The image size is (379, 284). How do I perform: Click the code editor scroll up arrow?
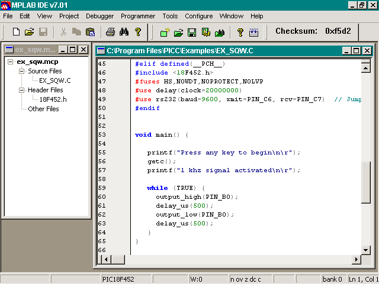366,69
